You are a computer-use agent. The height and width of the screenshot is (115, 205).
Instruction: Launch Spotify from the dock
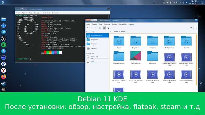click(x=4, y=45)
